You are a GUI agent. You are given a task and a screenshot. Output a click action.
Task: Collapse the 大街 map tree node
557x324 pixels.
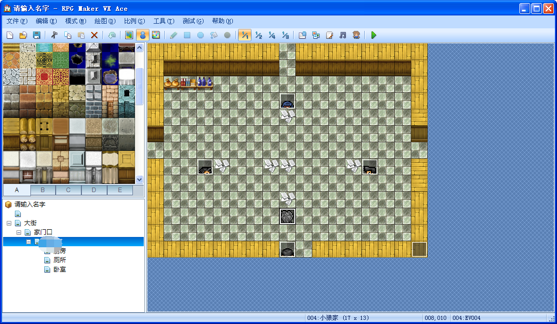[9, 223]
